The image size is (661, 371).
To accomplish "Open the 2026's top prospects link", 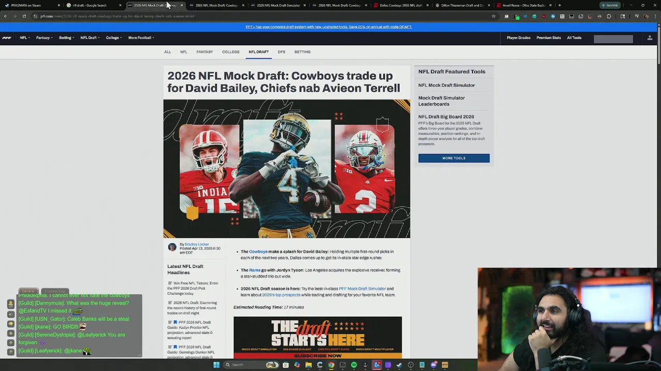I will (x=281, y=295).
